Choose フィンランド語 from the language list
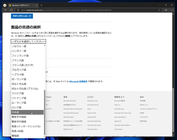 coord(27,56)
